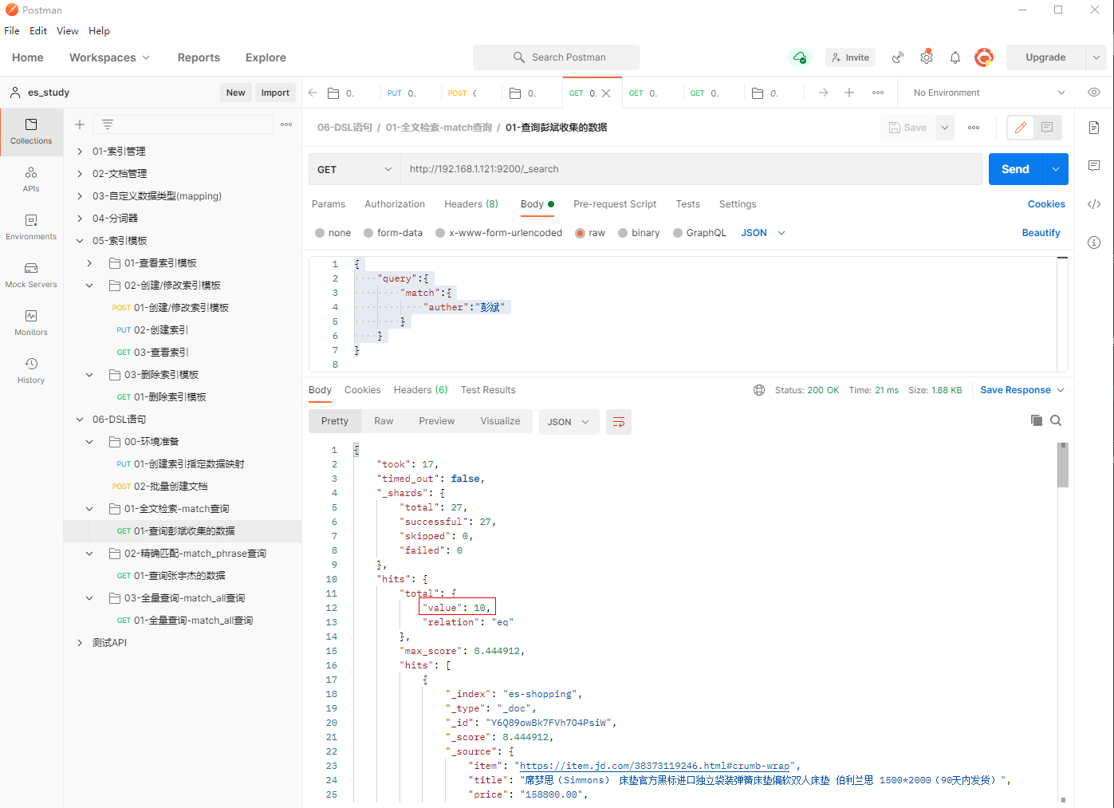Click the Beautify link
This screenshot has height=808, width=1114.
point(1041,233)
